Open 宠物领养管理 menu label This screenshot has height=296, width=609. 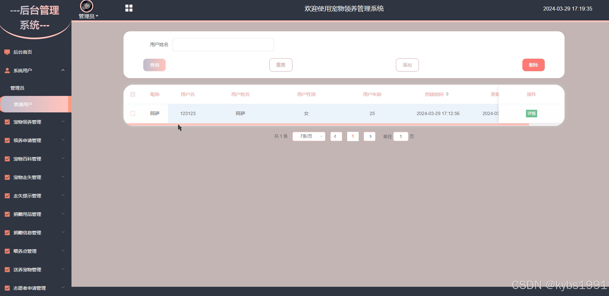pos(27,122)
